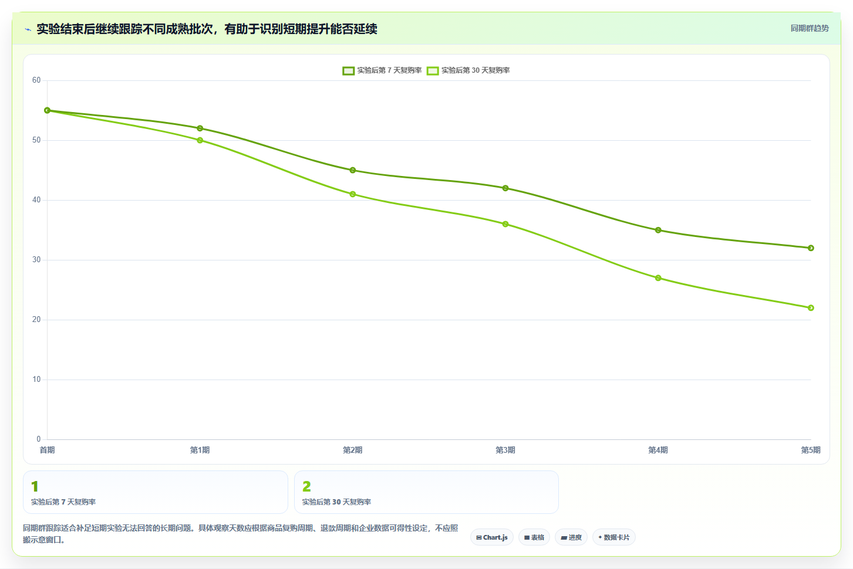Toggle the 实验后第 7 天复购率 legend entry
The height and width of the screenshot is (569, 853).
[382, 70]
